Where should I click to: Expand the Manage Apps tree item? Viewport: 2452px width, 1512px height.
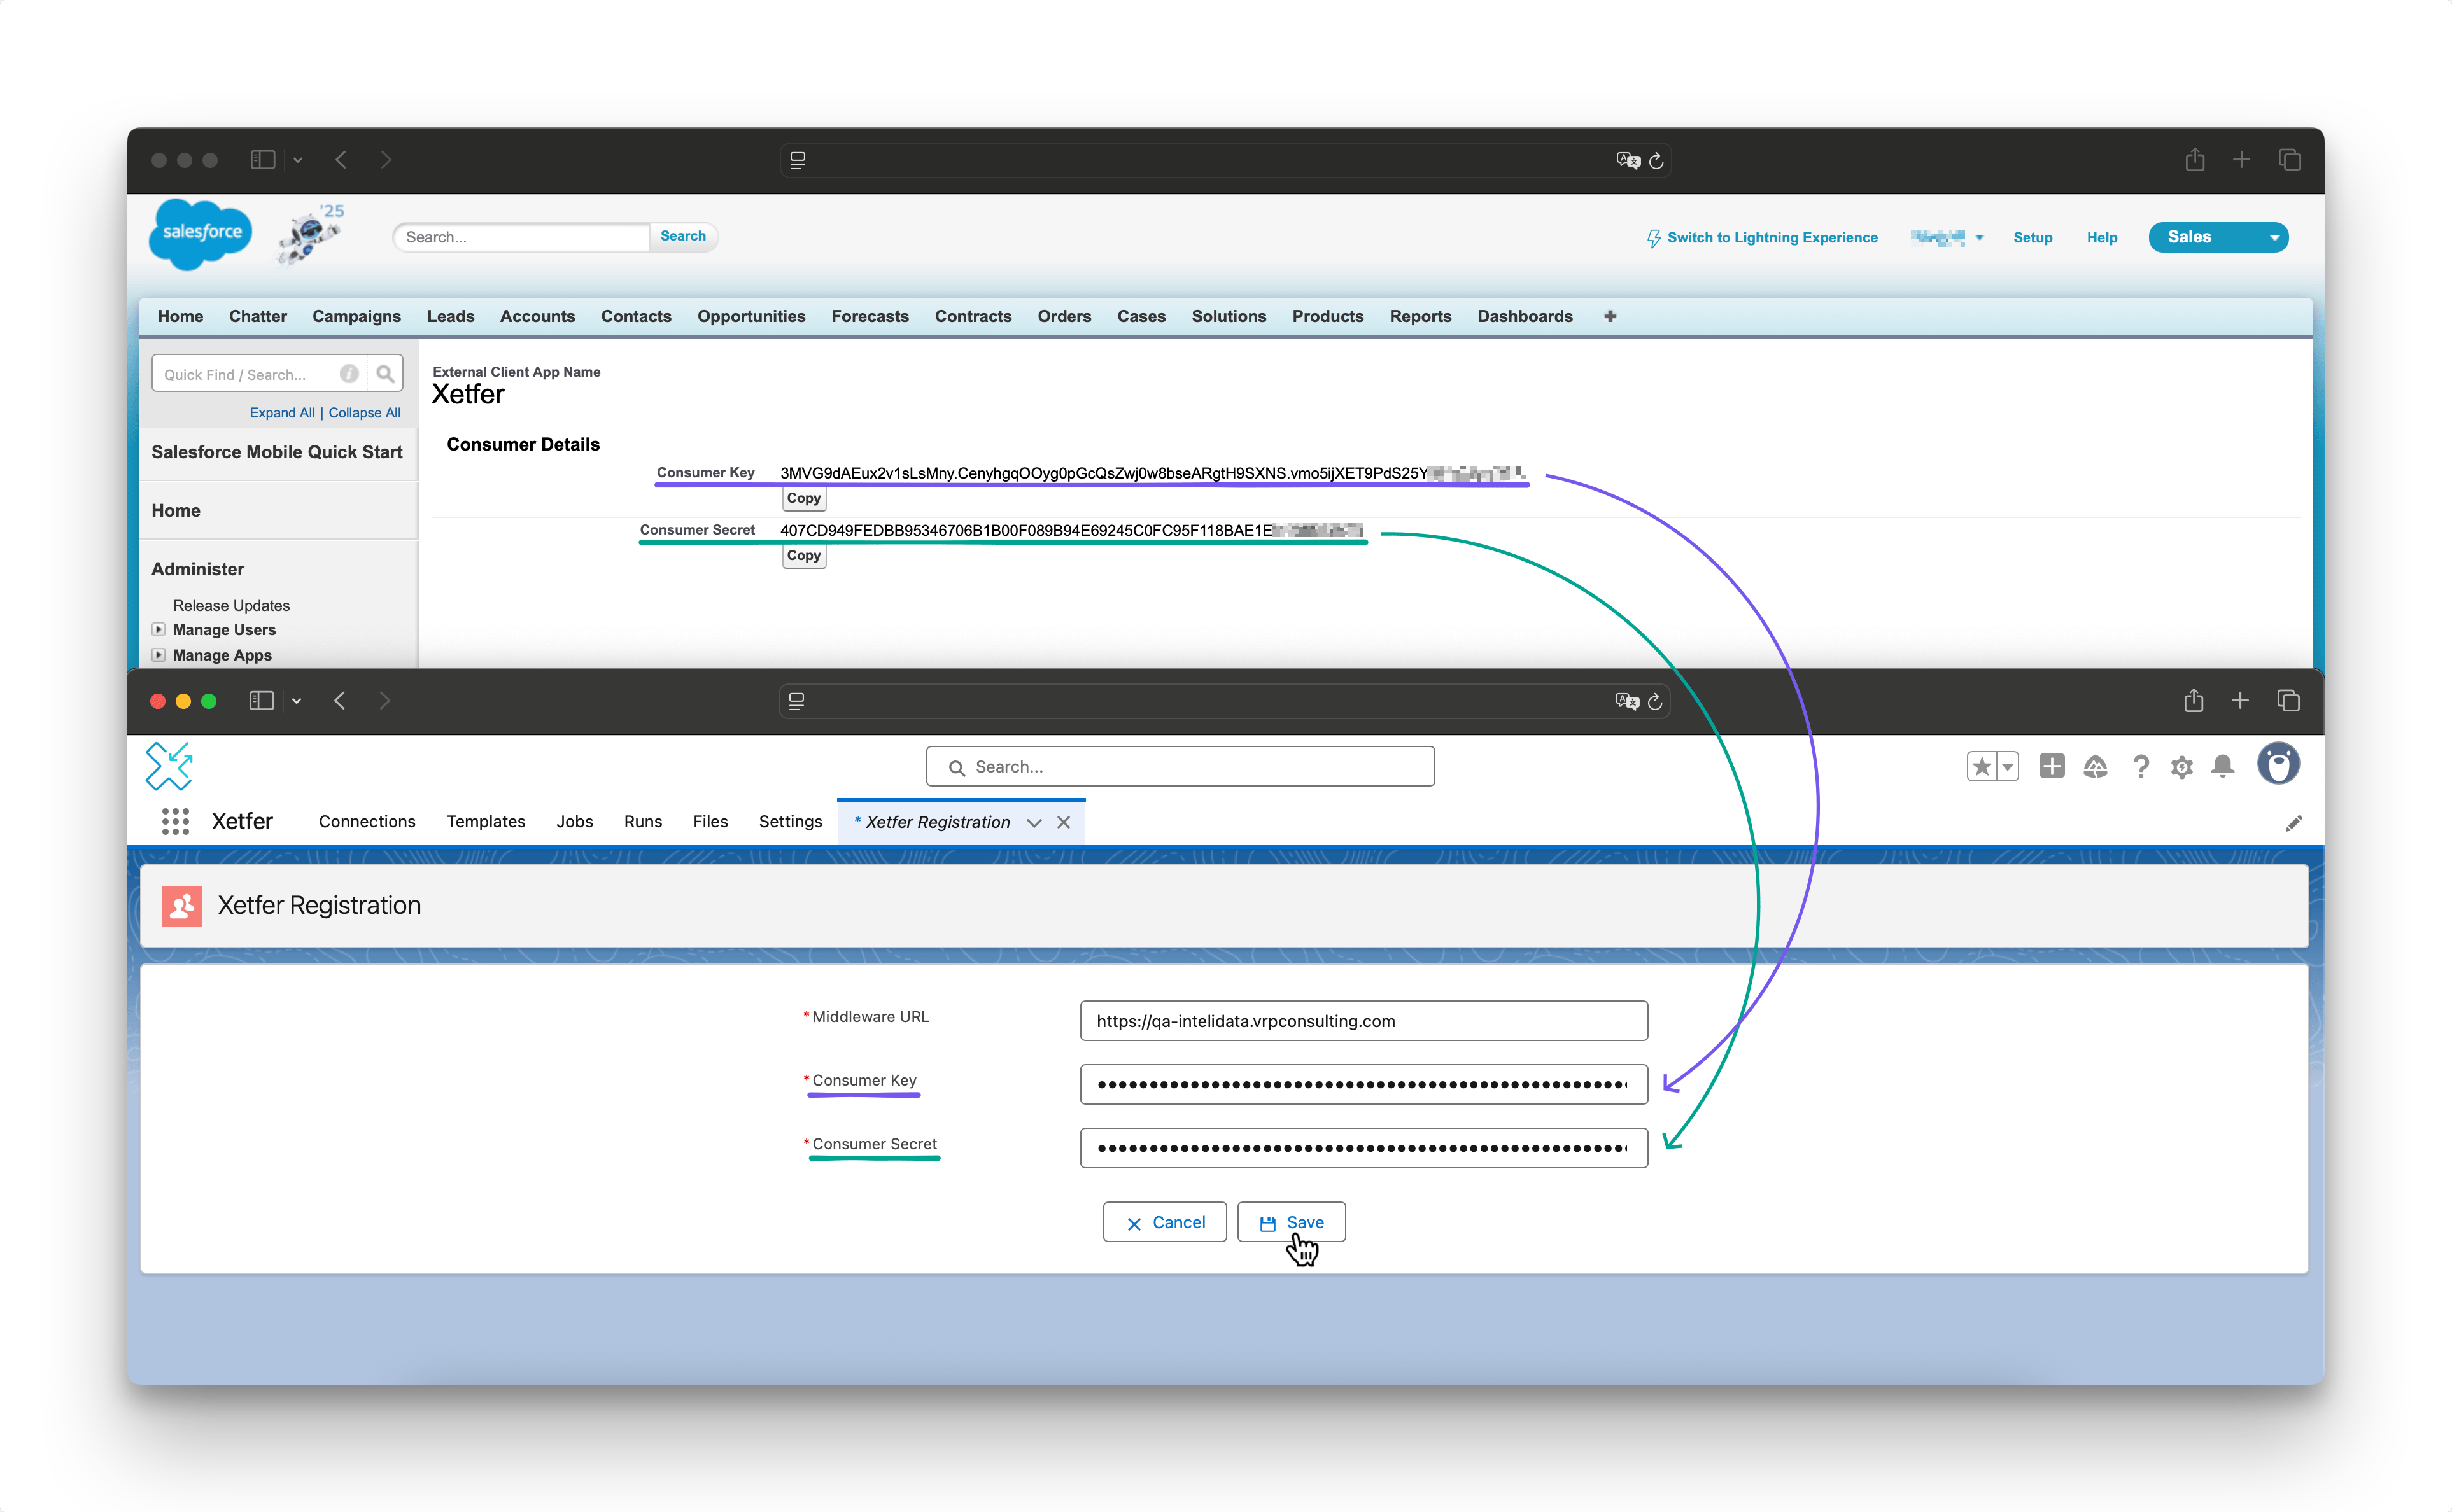coord(158,655)
